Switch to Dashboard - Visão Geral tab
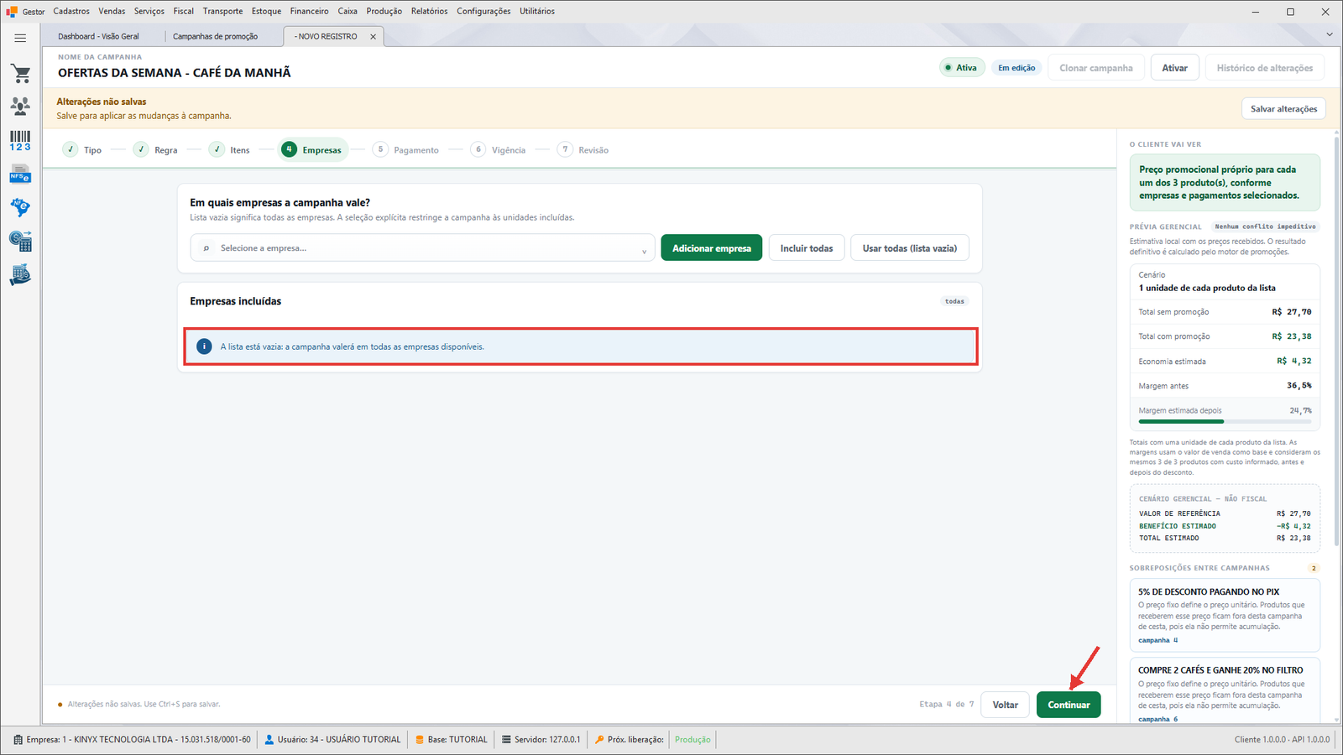1343x755 pixels. (x=99, y=37)
